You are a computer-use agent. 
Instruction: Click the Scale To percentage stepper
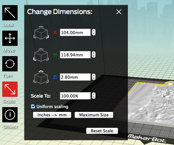[x=94, y=96]
